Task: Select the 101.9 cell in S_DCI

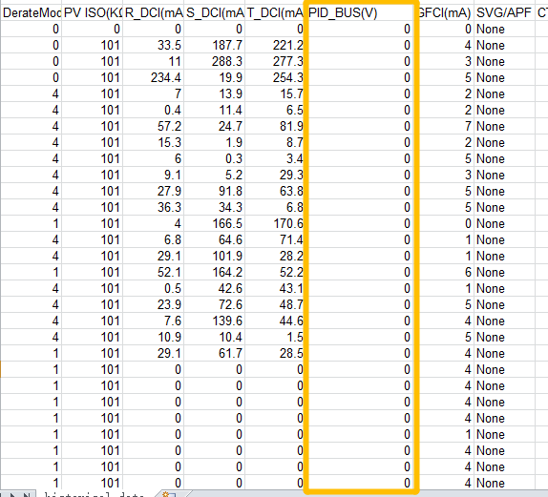Action: 215,256
